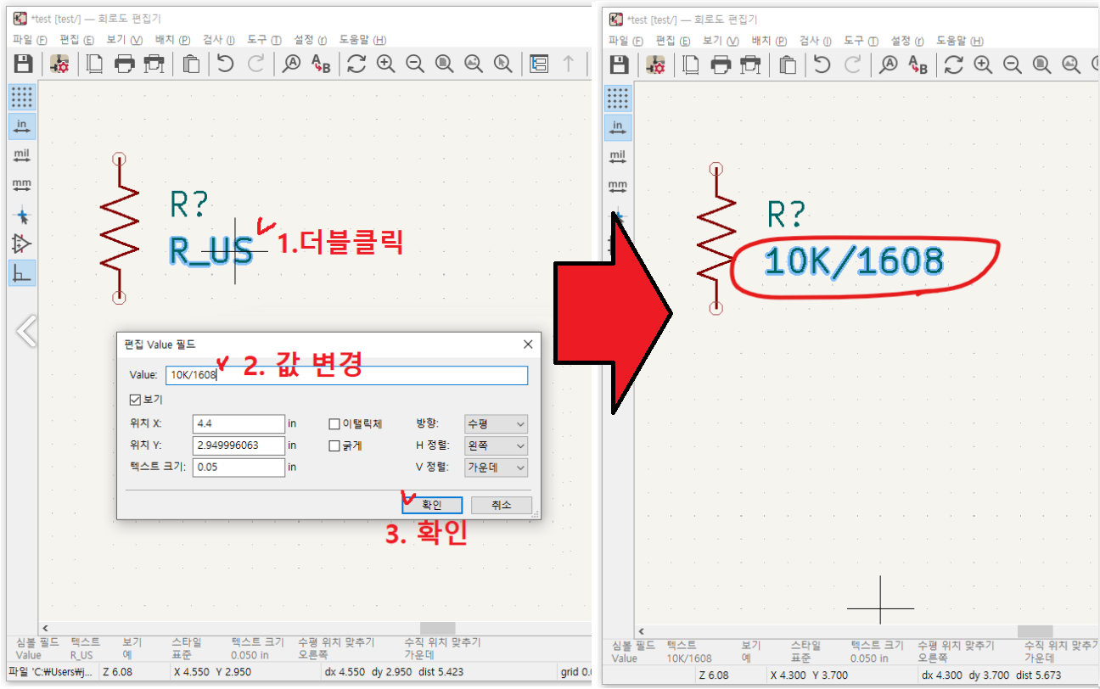The height and width of the screenshot is (689, 1100).
Task: Click the 확인 button in the Value dialog
Action: coord(432,505)
